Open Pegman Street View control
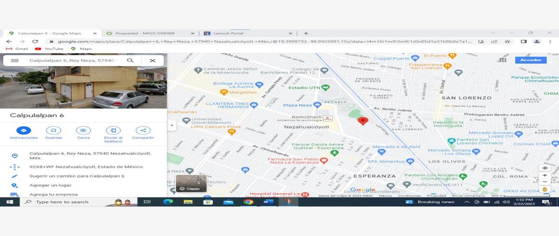This screenshot has height=236, width=559. [545, 190]
